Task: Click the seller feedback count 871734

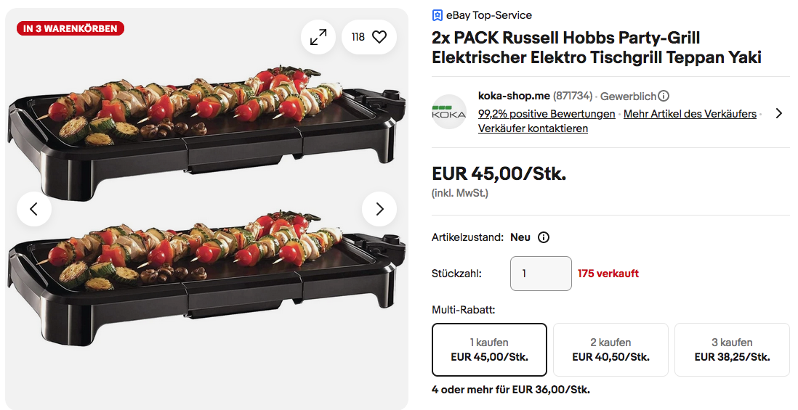Action: coord(573,96)
